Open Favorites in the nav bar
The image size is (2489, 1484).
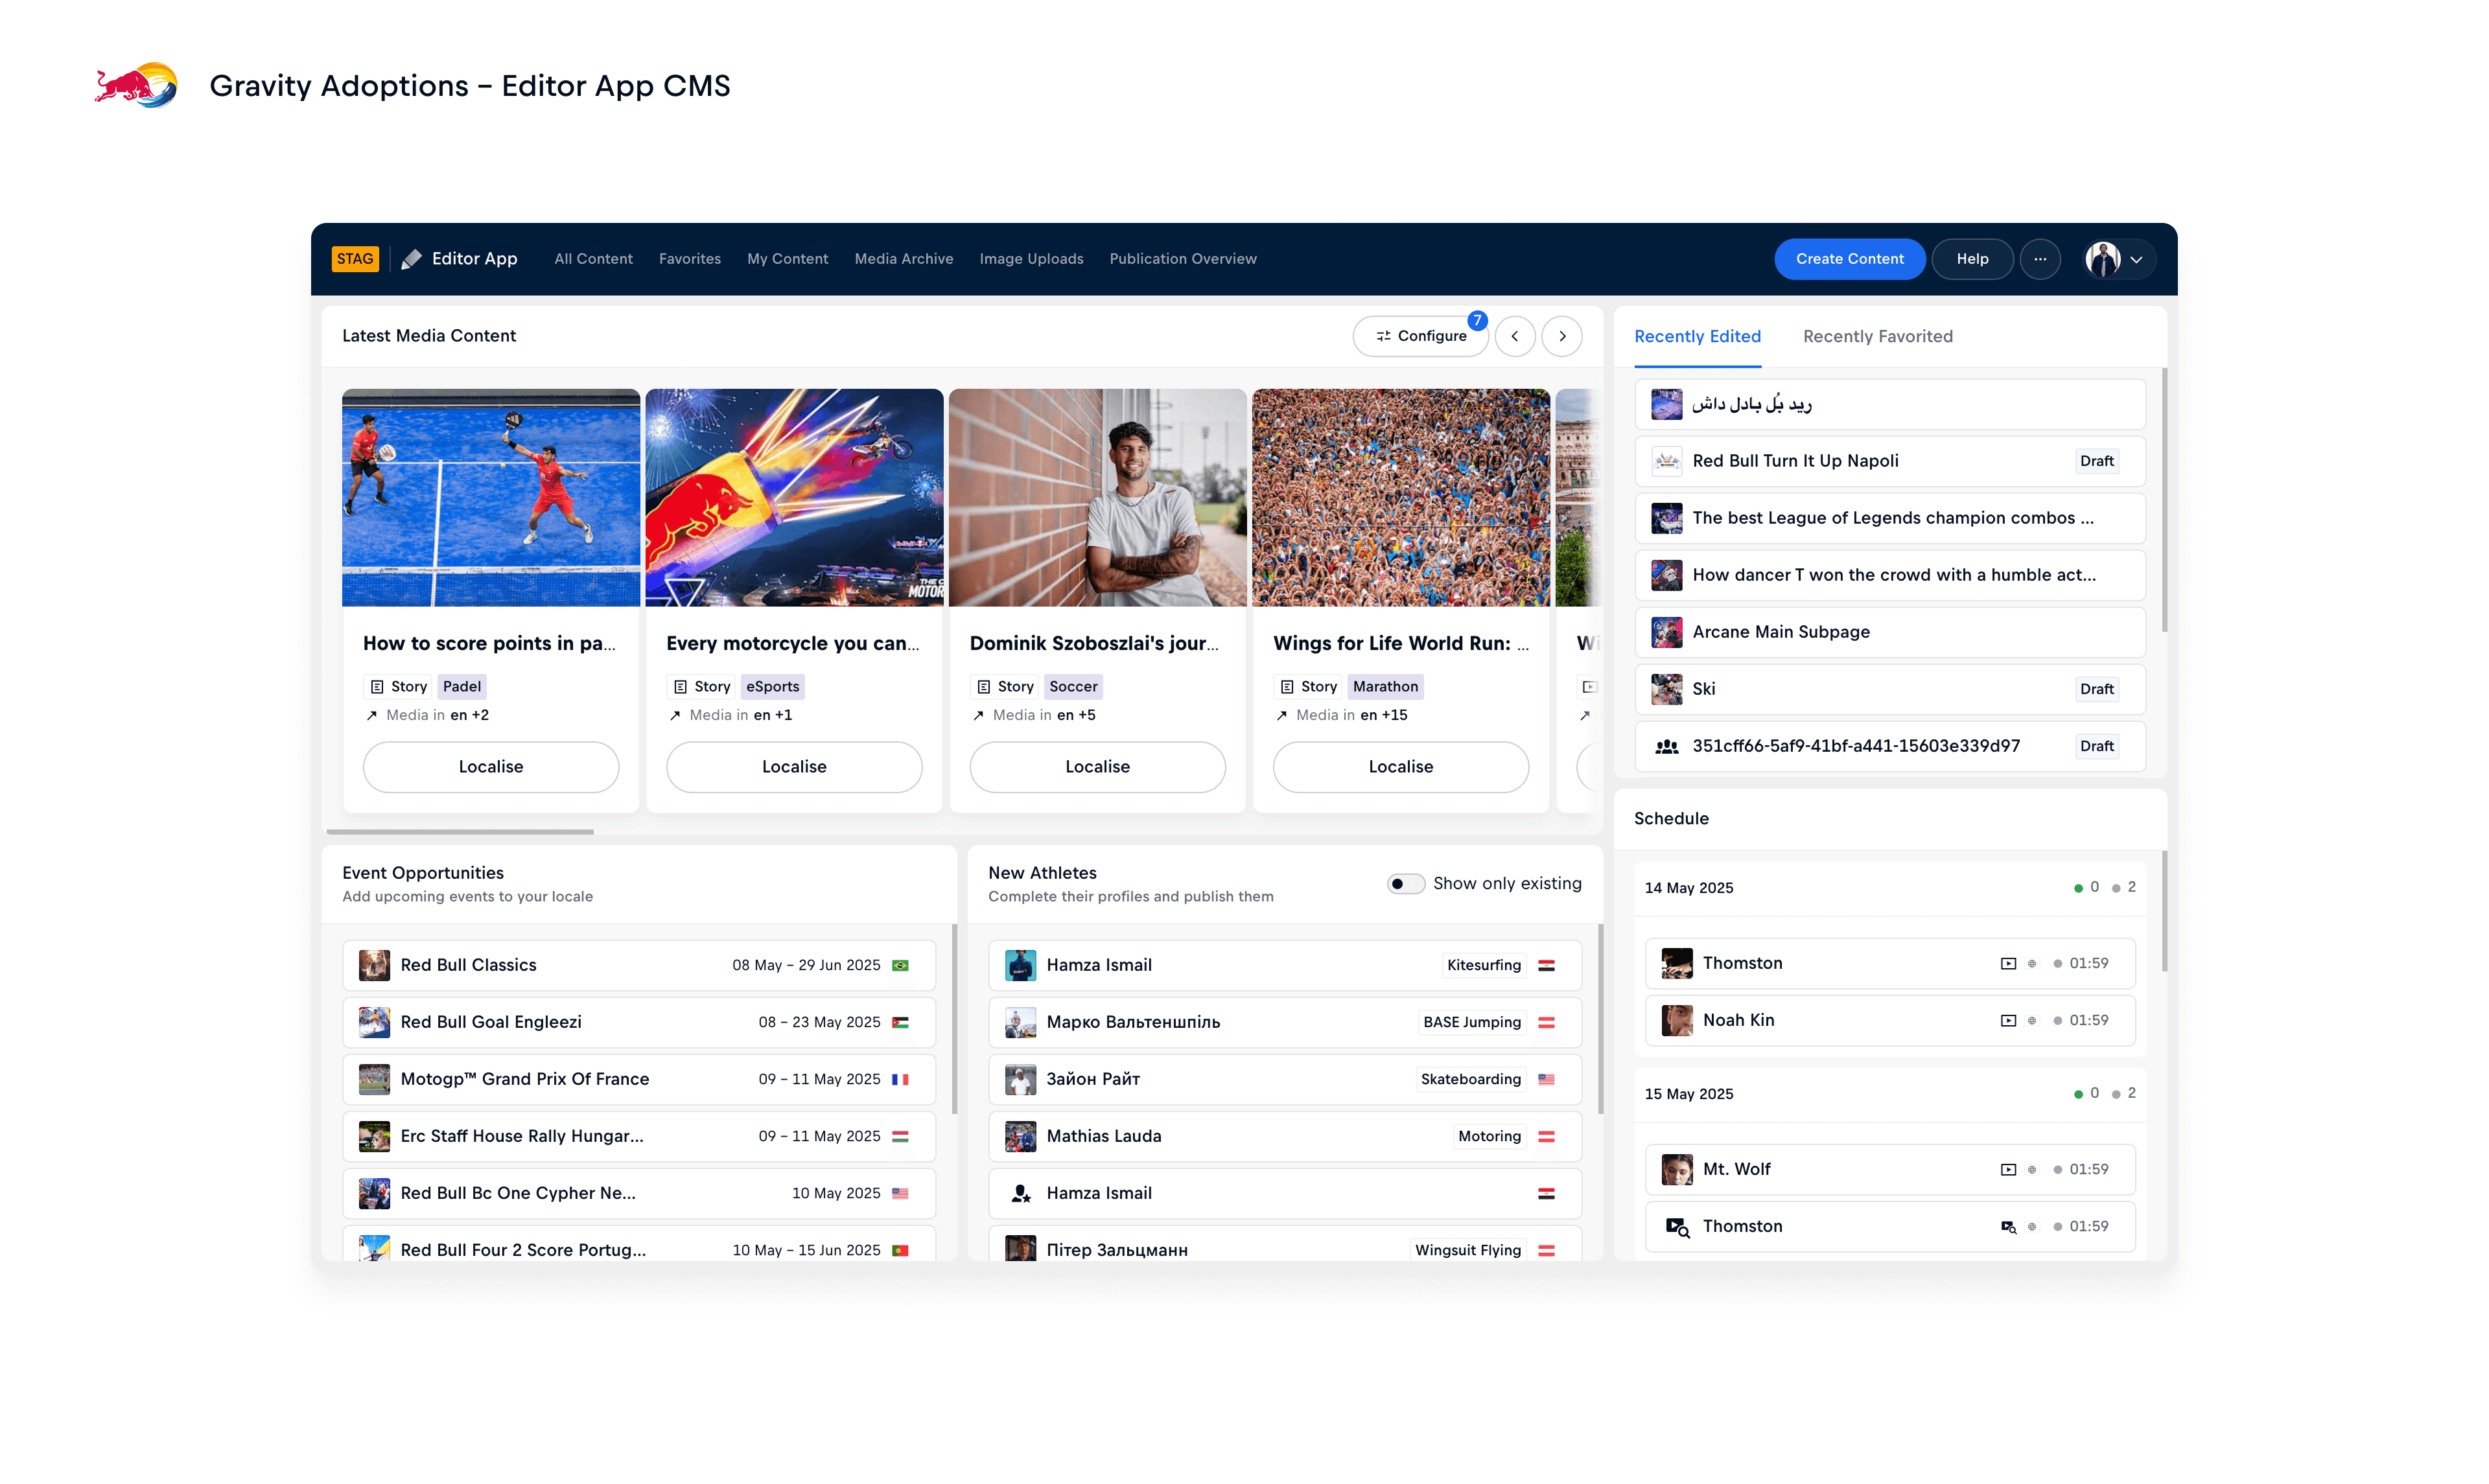(689, 259)
